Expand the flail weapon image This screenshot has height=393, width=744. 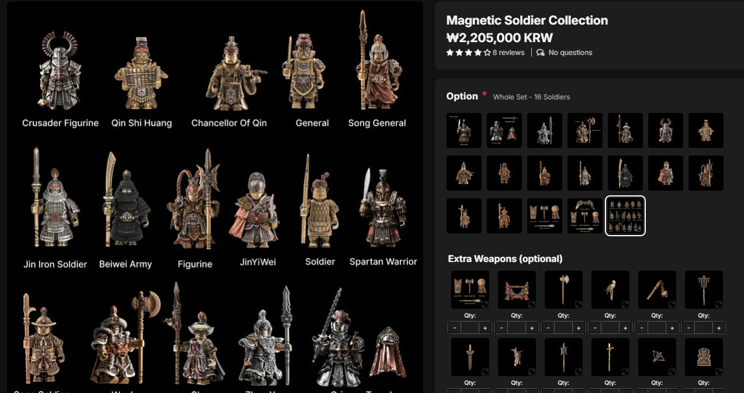pyautogui.click(x=672, y=305)
